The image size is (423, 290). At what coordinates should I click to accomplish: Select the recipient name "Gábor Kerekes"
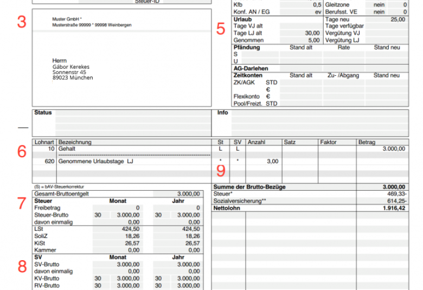tap(71, 67)
